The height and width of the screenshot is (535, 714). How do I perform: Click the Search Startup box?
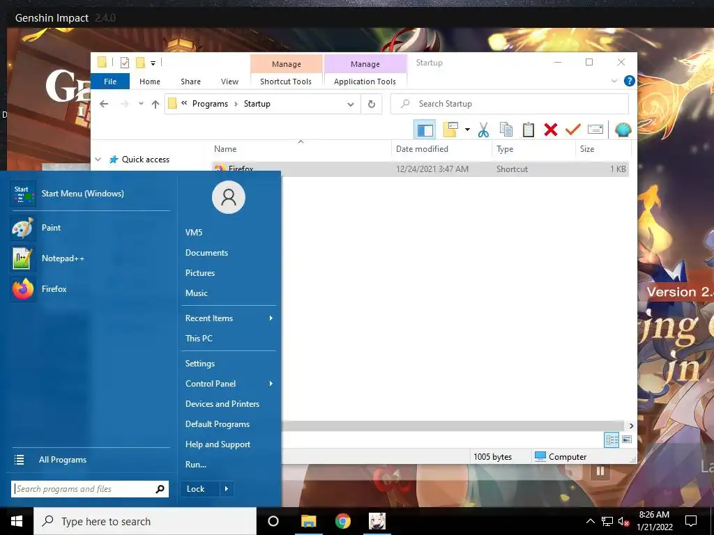pos(510,104)
